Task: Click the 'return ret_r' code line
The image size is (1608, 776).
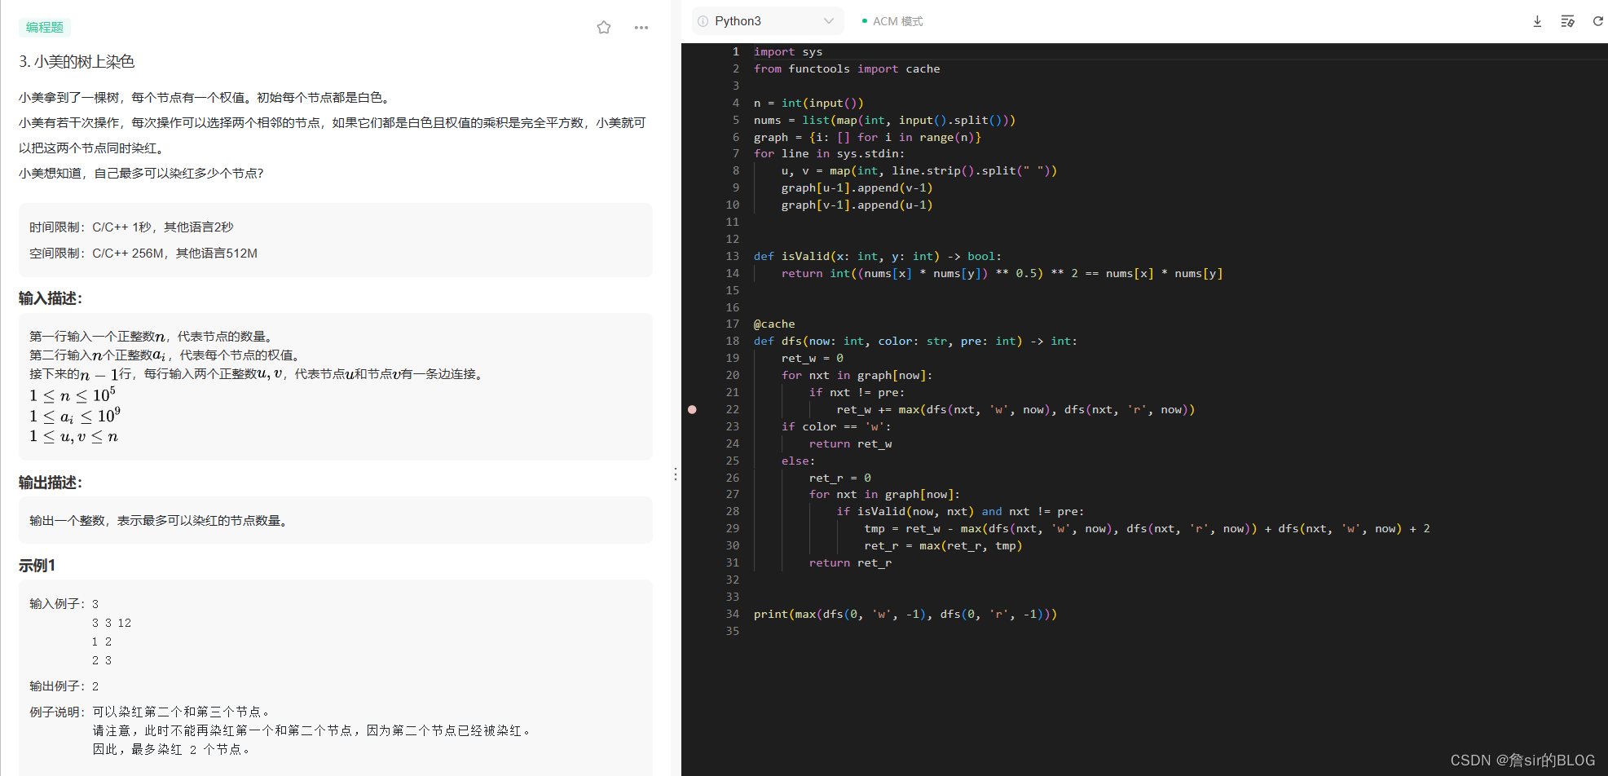Action: 850,562
